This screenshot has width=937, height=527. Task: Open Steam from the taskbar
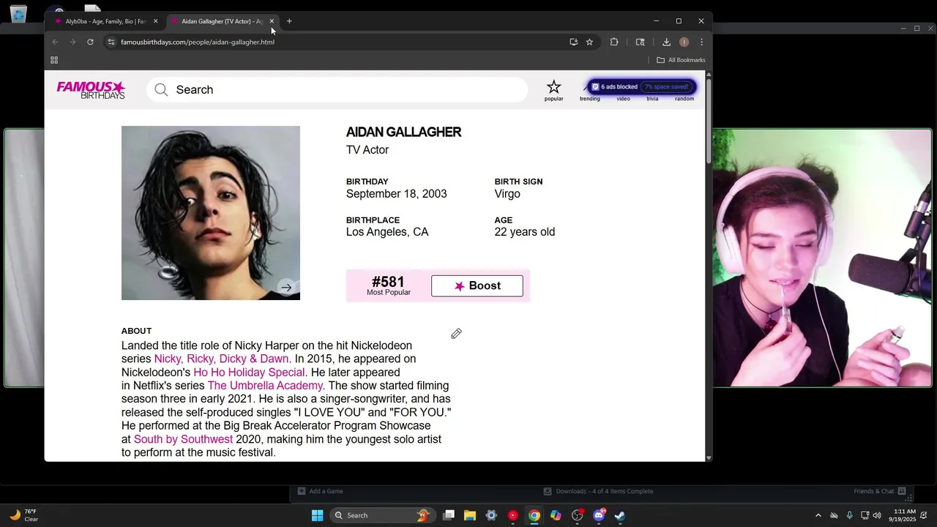click(620, 515)
